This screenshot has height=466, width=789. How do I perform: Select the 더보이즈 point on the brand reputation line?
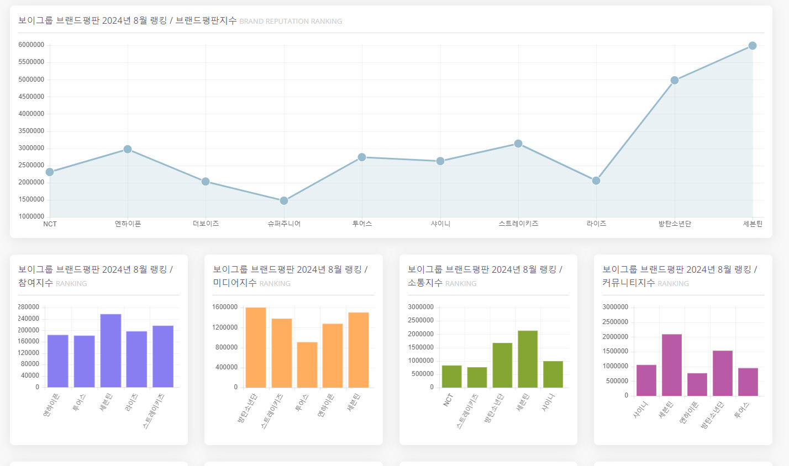click(206, 182)
